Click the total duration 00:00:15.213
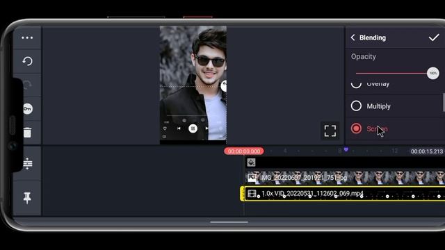Screen dimensions: 445x250 coord(426,151)
